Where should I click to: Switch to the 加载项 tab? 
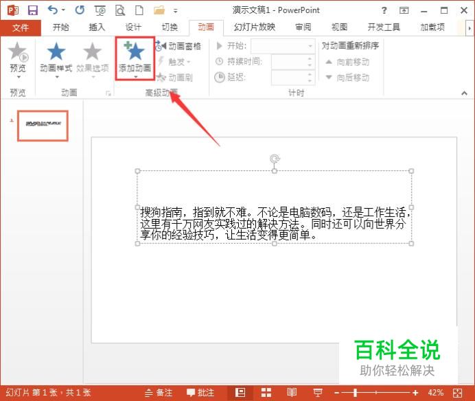pyautogui.click(x=432, y=27)
